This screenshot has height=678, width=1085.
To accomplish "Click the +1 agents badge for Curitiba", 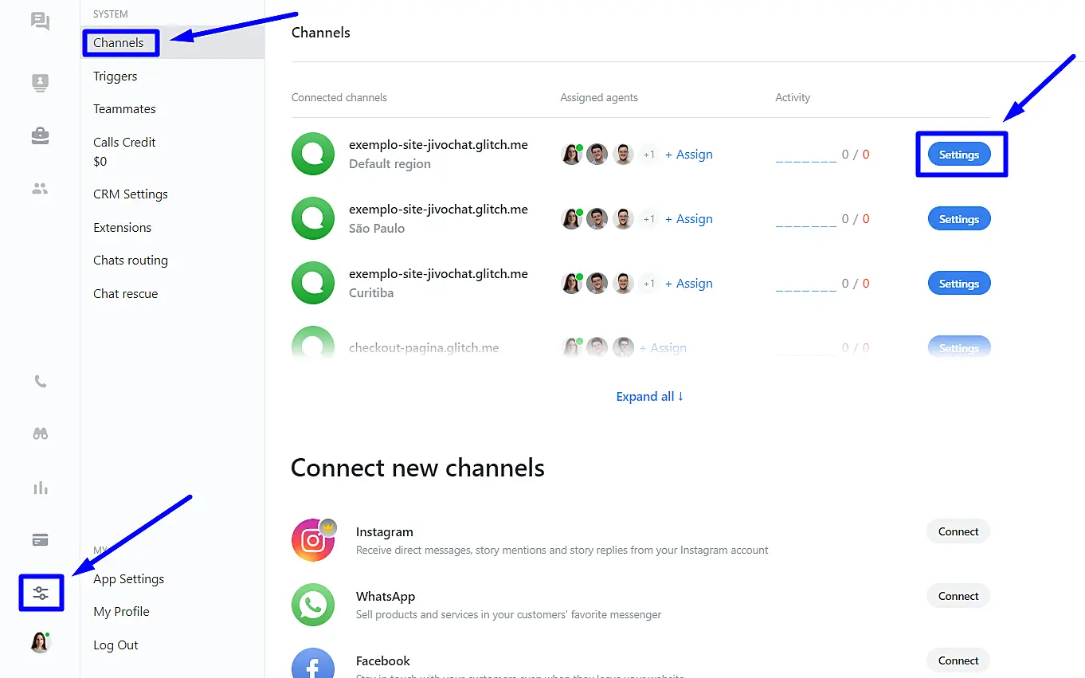I will point(649,284).
